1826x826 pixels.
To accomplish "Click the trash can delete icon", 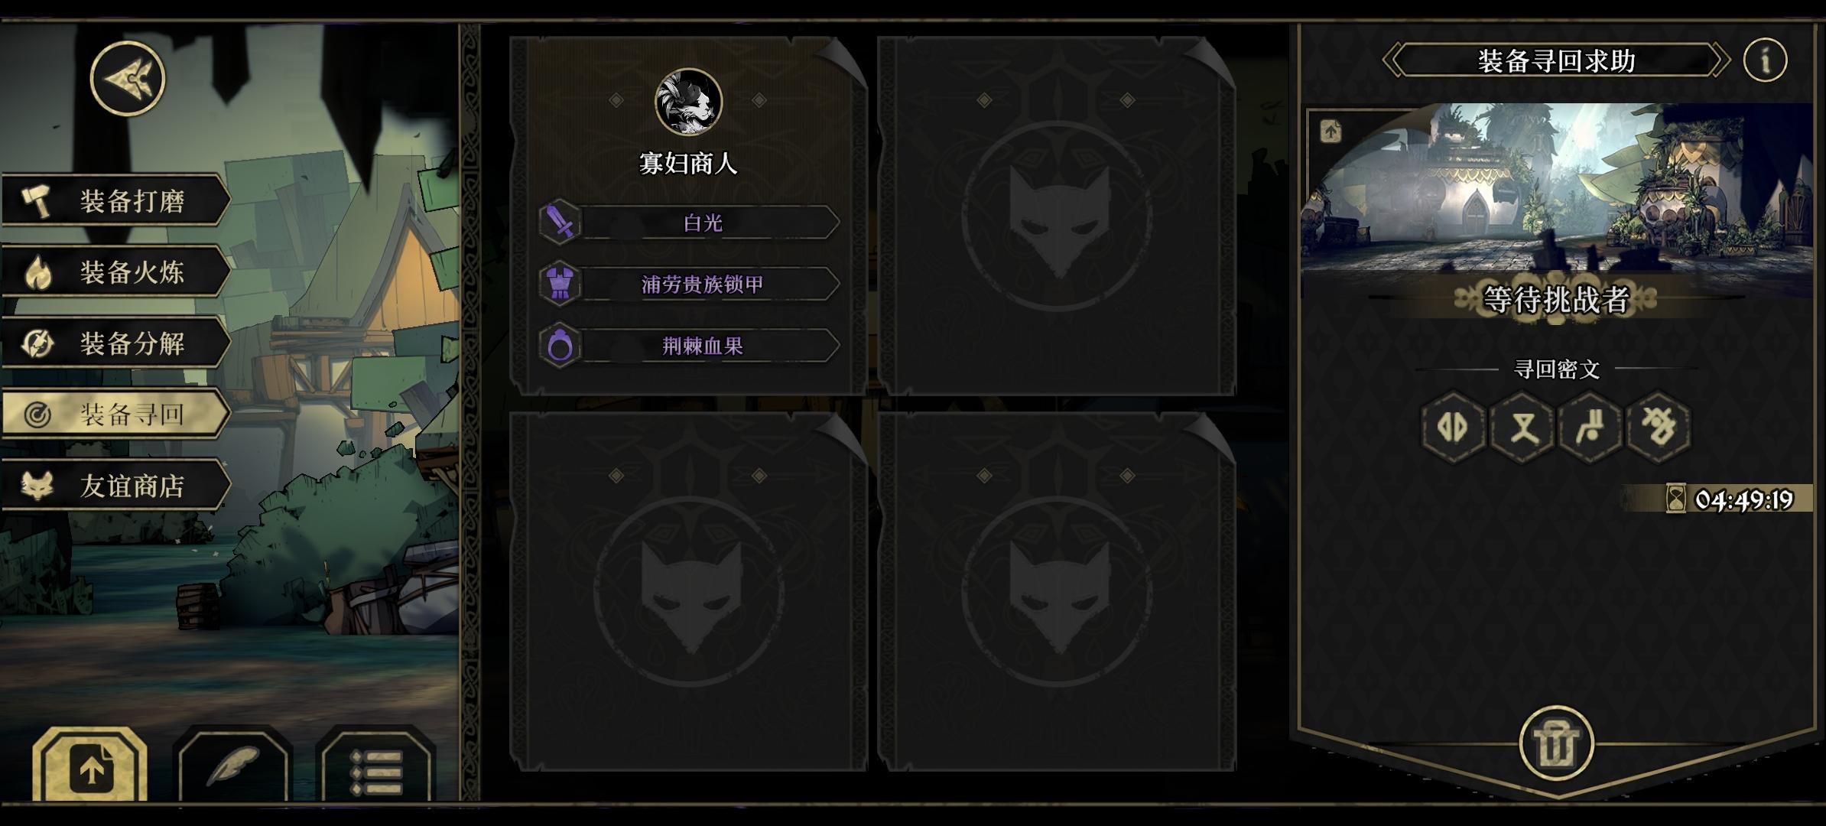I will tap(1556, 743).
